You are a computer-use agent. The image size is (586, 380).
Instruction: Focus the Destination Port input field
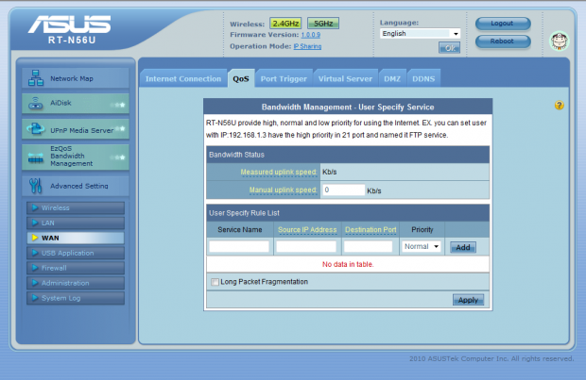[368, 246]
